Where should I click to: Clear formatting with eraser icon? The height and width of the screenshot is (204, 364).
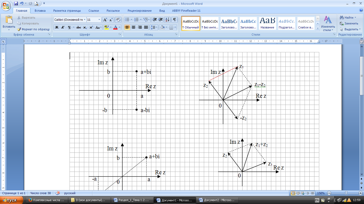(x=118, y=20)
